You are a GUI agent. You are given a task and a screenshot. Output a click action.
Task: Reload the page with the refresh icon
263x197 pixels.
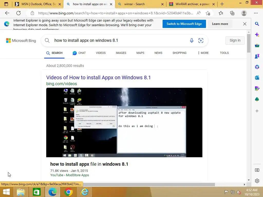(x=18, y=13)
